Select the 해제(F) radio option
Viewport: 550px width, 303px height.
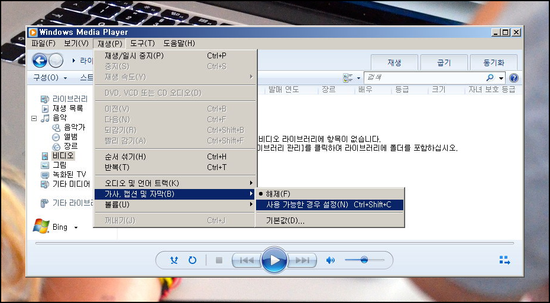click(x=330, y=194)
